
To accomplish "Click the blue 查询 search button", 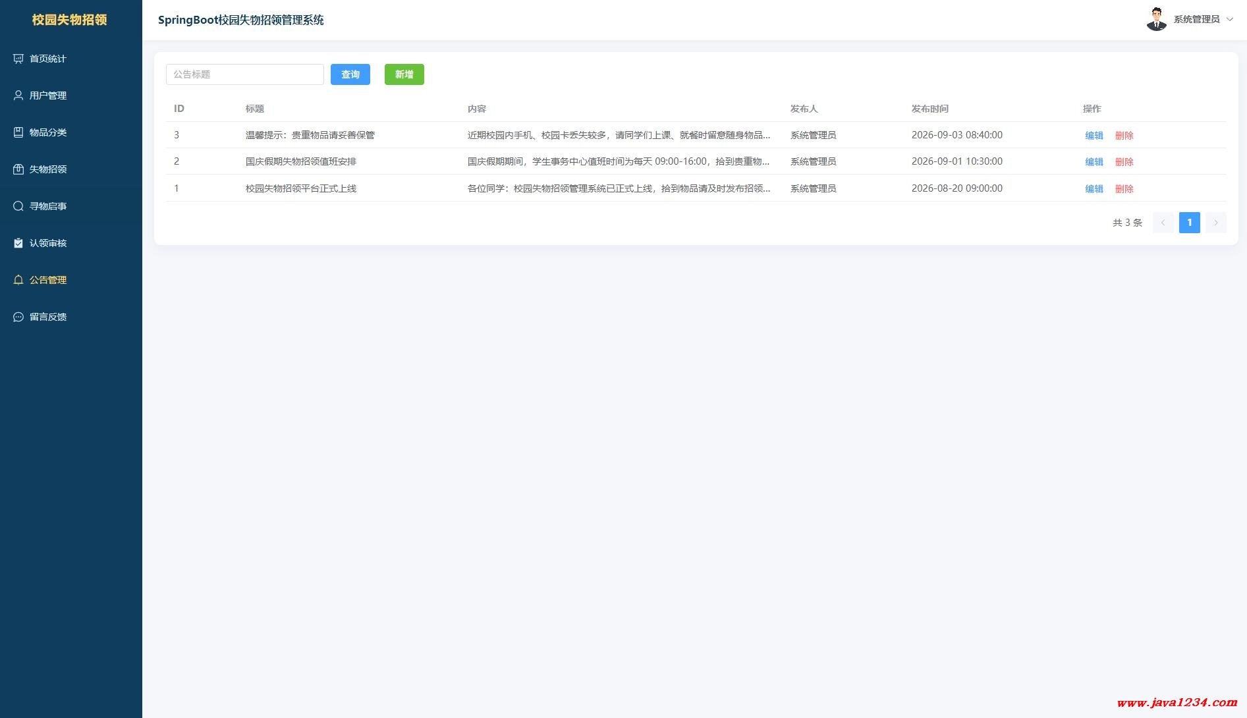I will point(350,74).
